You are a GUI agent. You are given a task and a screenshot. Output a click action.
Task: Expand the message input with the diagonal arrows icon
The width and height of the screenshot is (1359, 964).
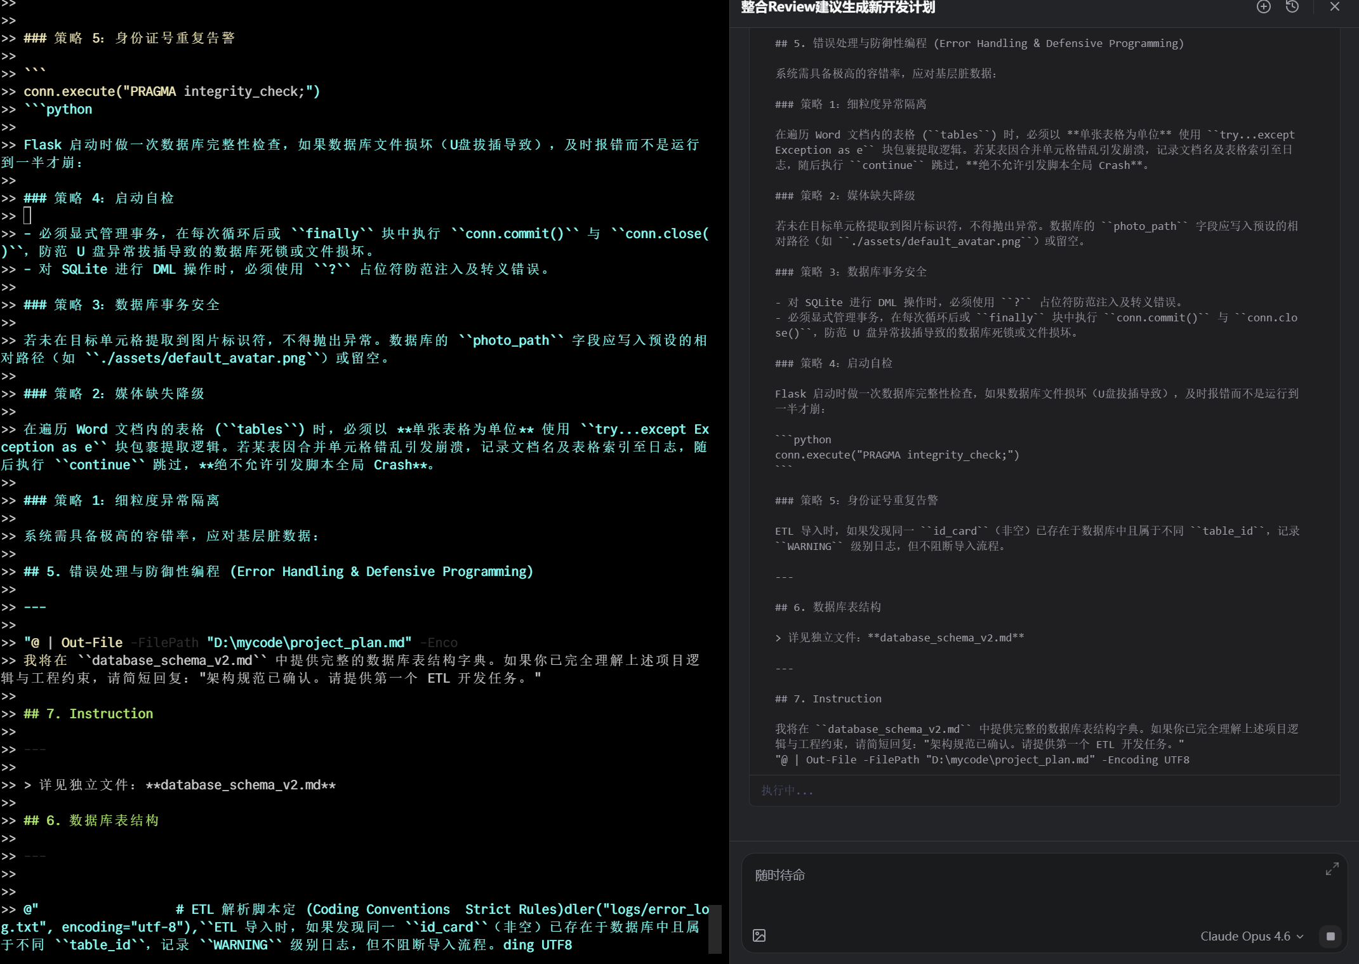[x=1332, y=869]
